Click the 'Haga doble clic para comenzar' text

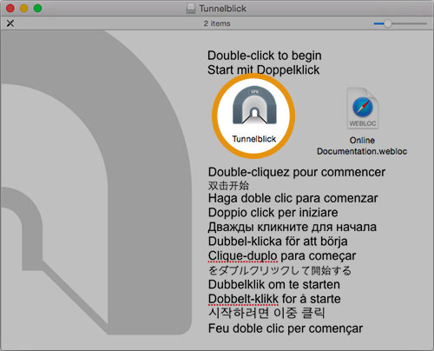coord(293,198)
